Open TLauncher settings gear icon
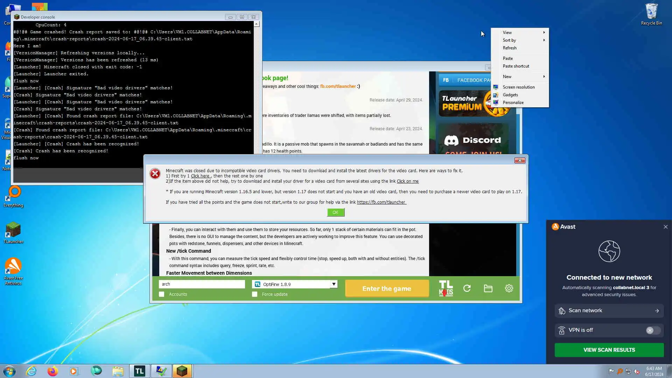Screen dimensions: 672x378 pyautogui.click(x=509, y=288)
